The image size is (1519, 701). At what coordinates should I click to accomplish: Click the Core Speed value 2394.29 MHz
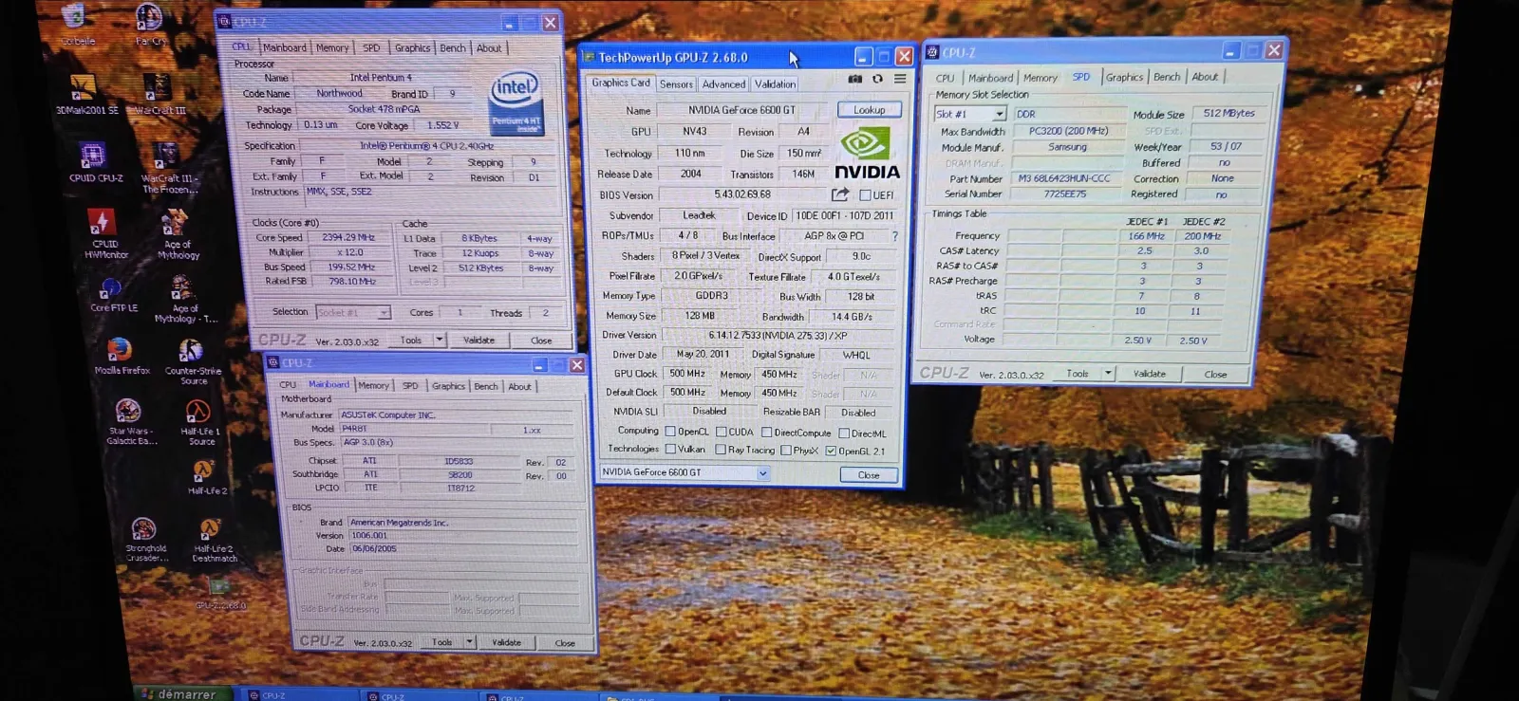coord(348,238)
